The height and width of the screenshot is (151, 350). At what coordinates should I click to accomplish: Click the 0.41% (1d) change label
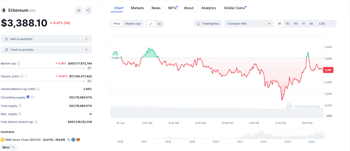(x=60, y=23)
